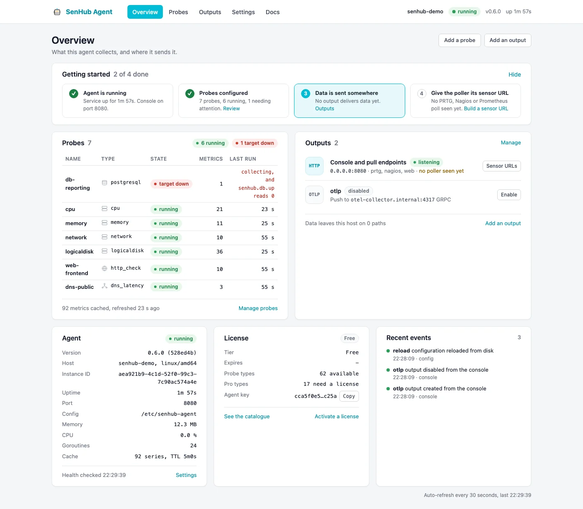The height and width of the screenshot is (509, 583).
Task: Click the green check icon for Agent is running
Action: coord(74,94)
